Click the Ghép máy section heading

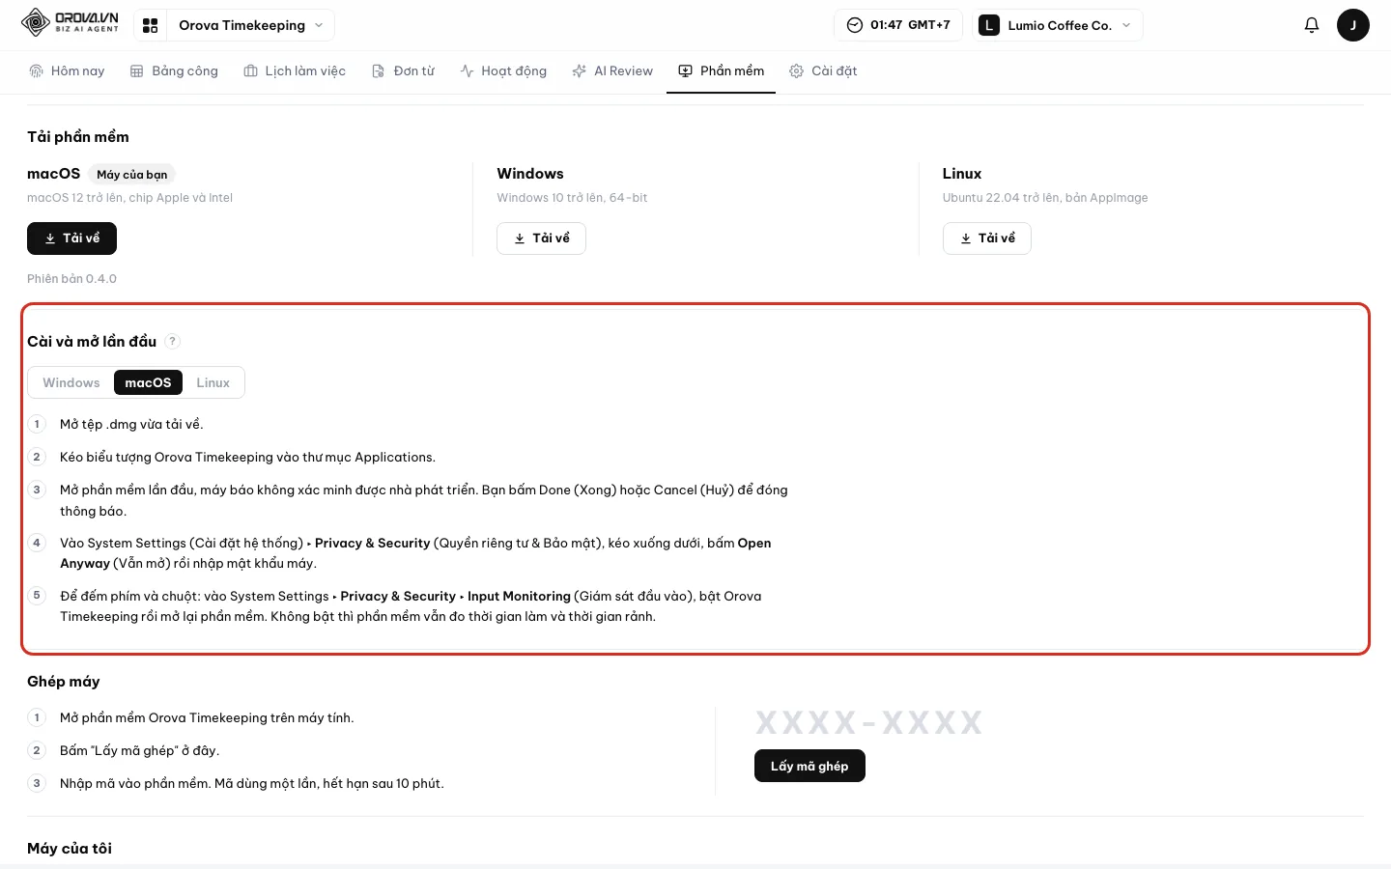pos(64,682)
